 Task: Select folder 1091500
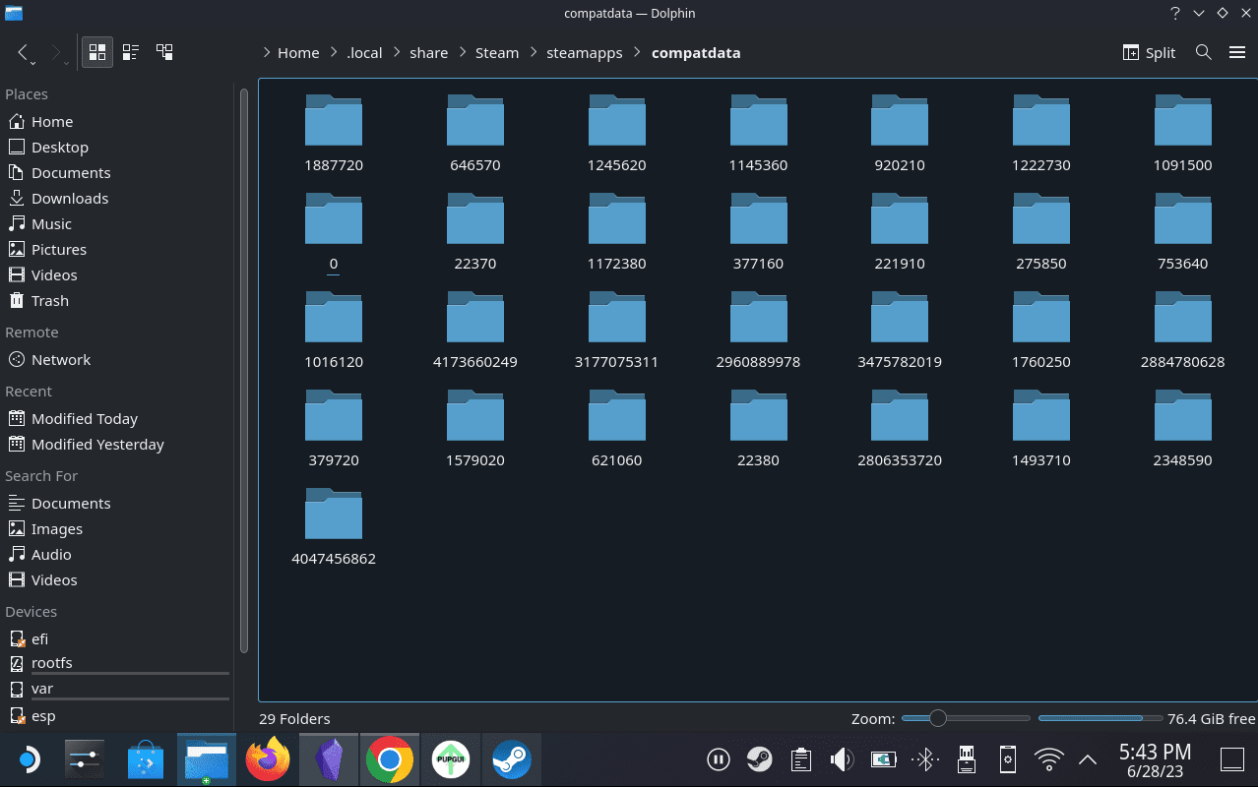click(x=1182, y=134)
